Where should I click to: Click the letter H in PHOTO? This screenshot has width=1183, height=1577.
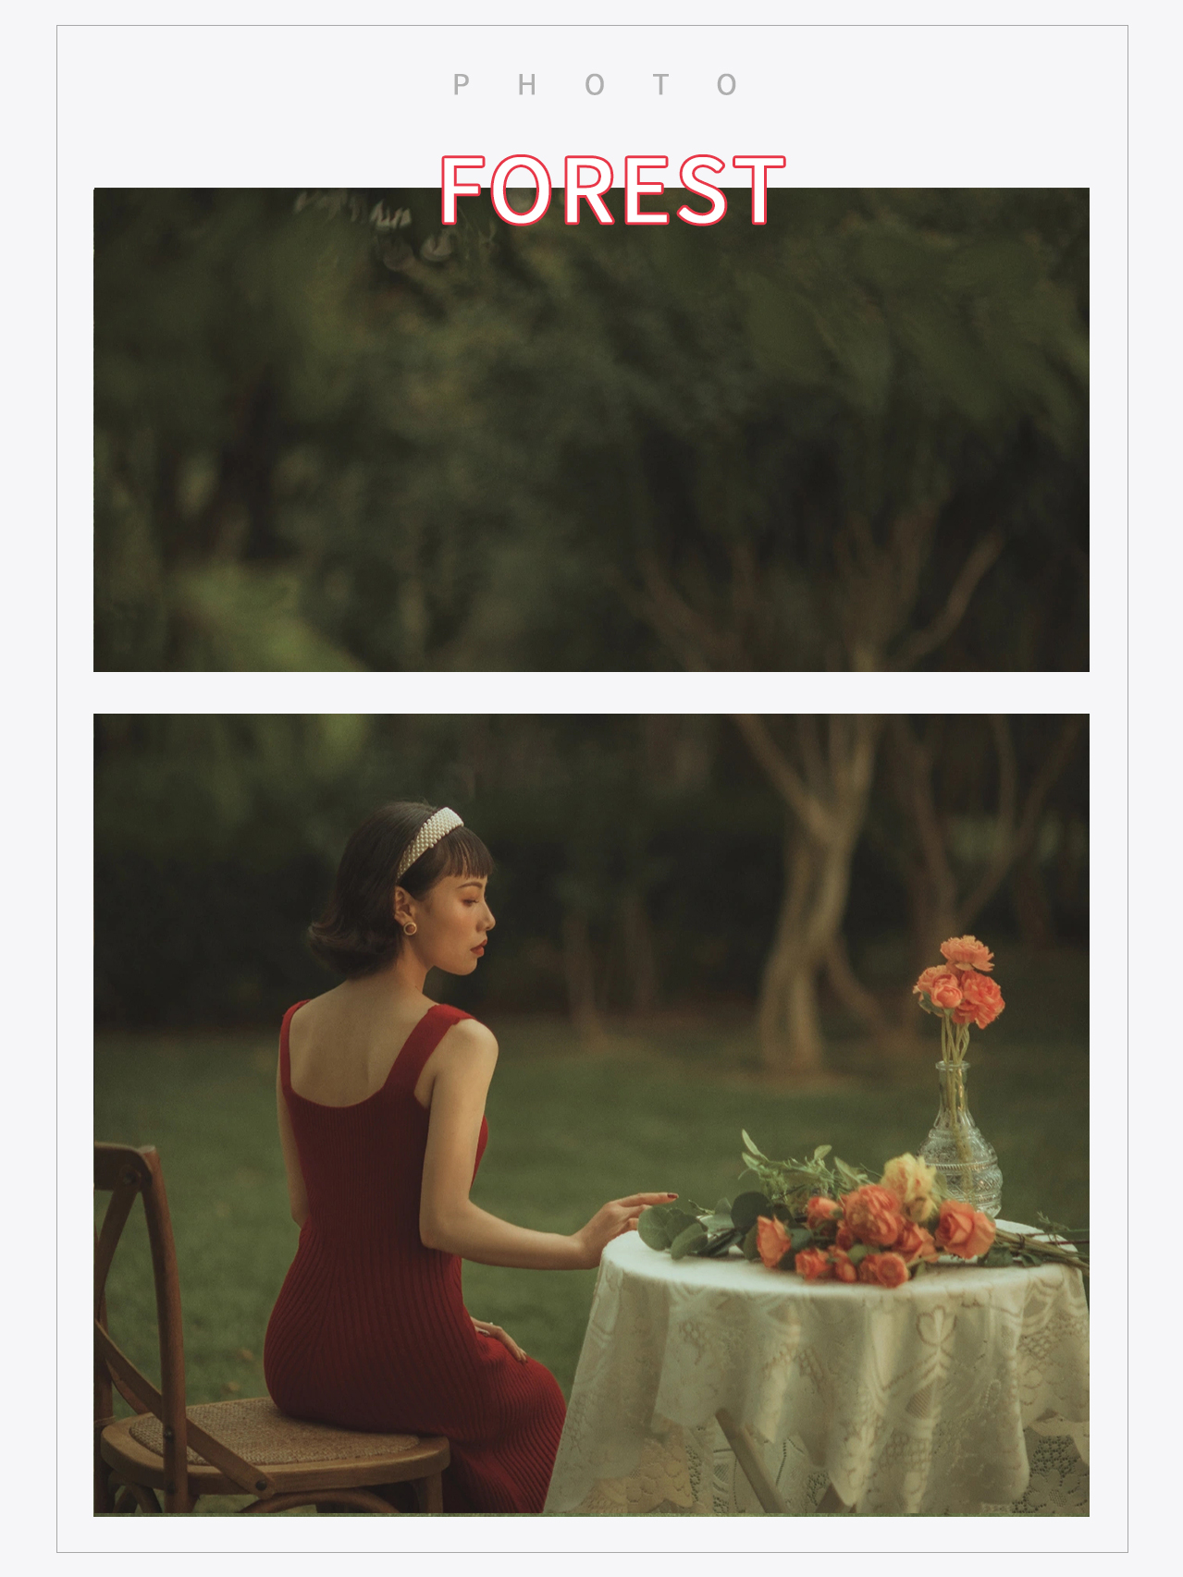pyautogui.click(x=527, y=85)
